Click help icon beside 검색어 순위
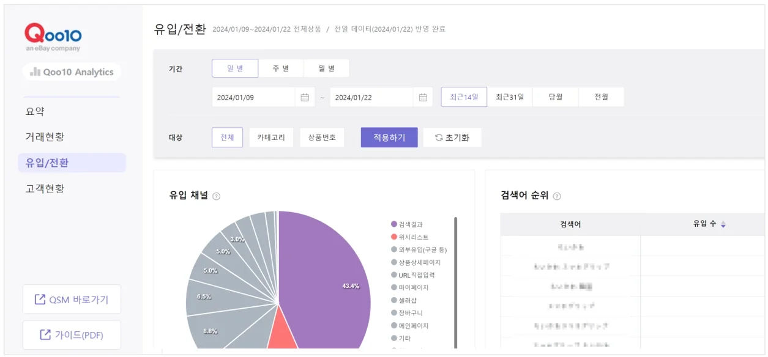768x357 pixels. pos(557,196)
